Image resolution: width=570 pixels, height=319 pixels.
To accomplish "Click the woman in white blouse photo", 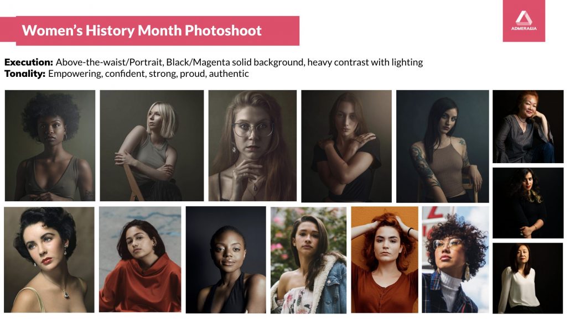I will click(527, 278).
